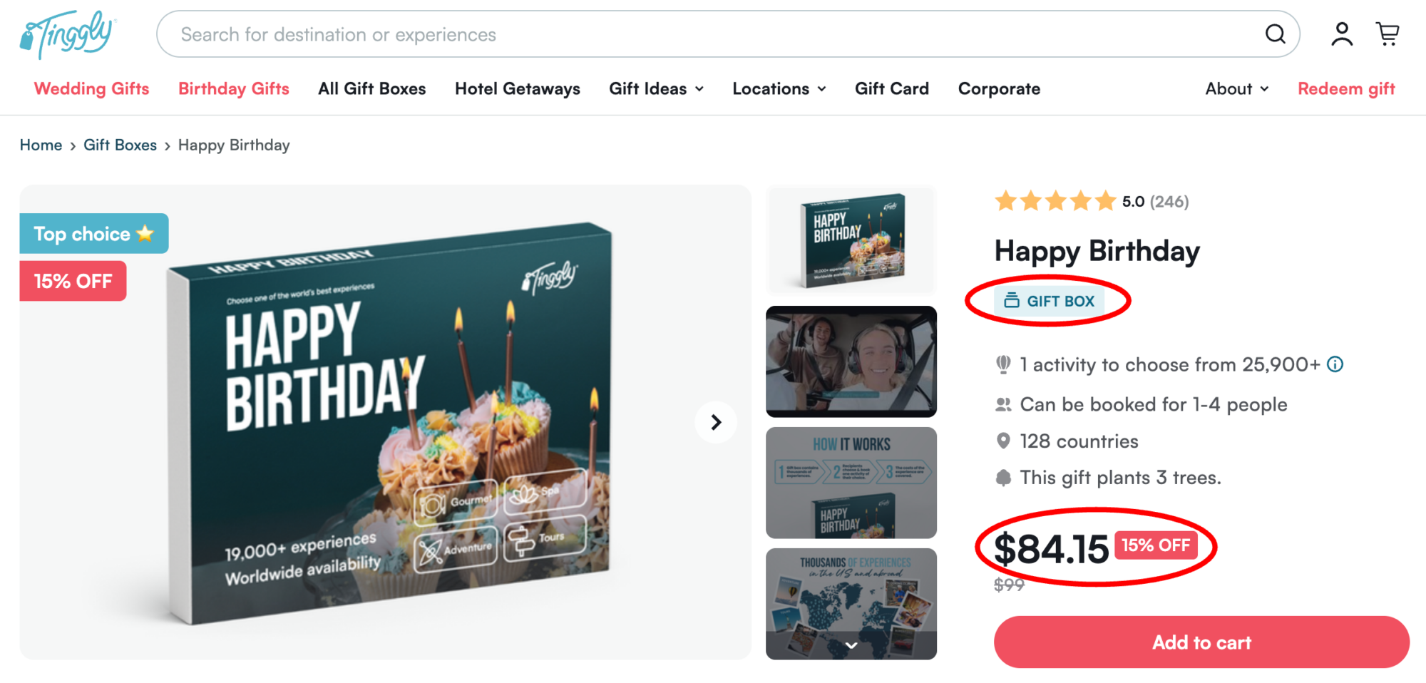1426x683 pixels.
Task: Go to Gift Boxes breadcrumb
Action: click(x=120, y=145)
